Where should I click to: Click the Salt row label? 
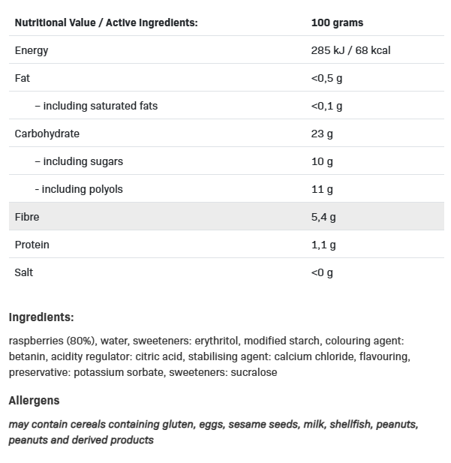point(24,272)
